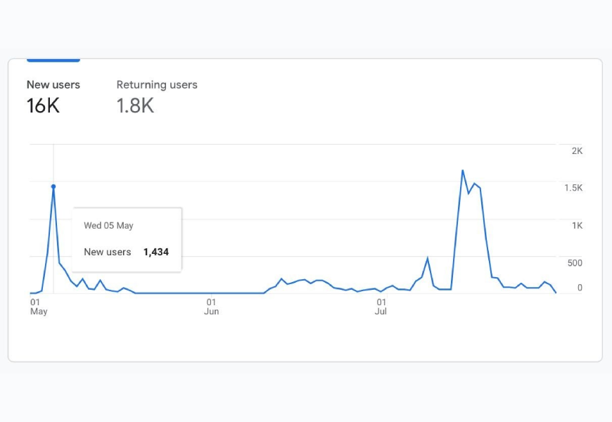
Task: Click the 01 Jul x-axis label
Action: point(381,307)
